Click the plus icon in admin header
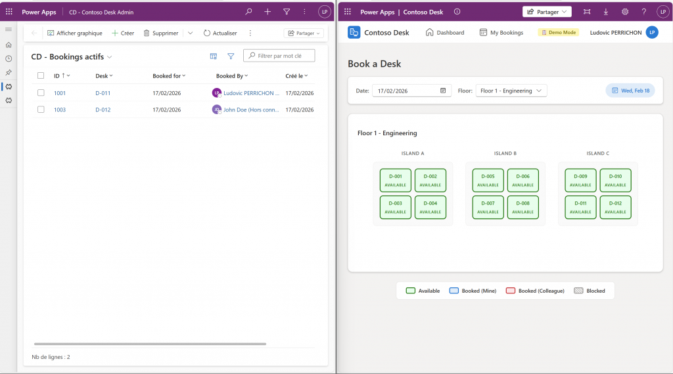This screenshot has width=673, height=374. [267, 12]
